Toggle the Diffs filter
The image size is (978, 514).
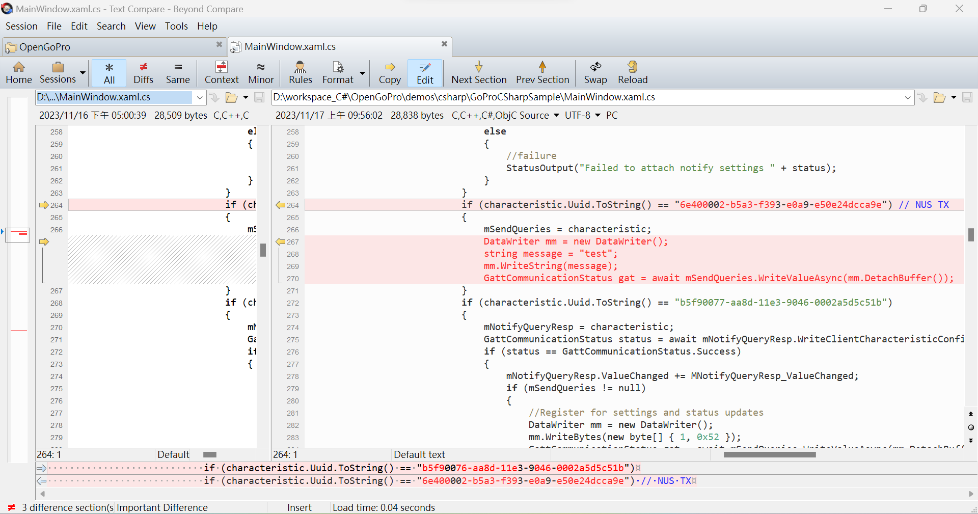(x=143, y=72)
